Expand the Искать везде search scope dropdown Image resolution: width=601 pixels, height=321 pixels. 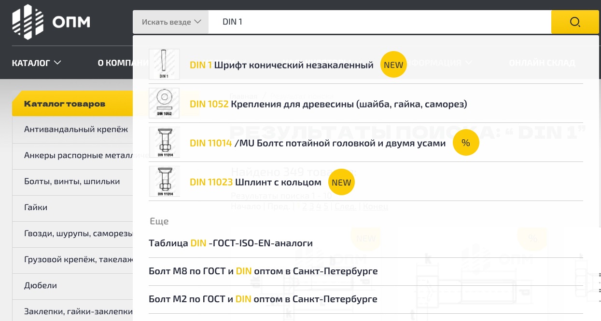pos(171,22)
